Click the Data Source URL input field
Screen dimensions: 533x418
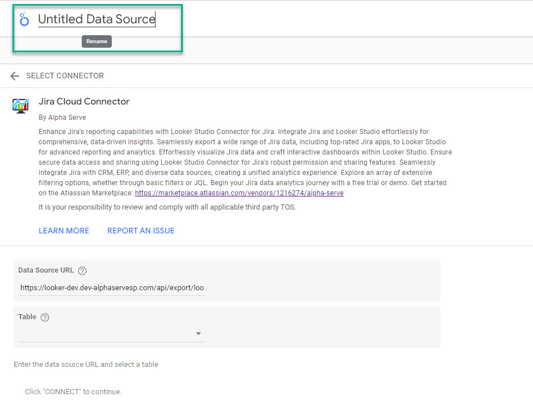coord(112,288)
